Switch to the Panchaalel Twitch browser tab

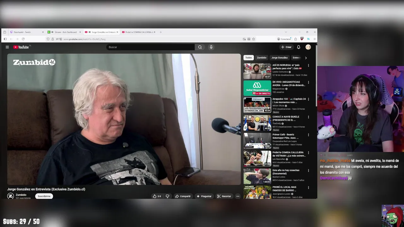27,32
